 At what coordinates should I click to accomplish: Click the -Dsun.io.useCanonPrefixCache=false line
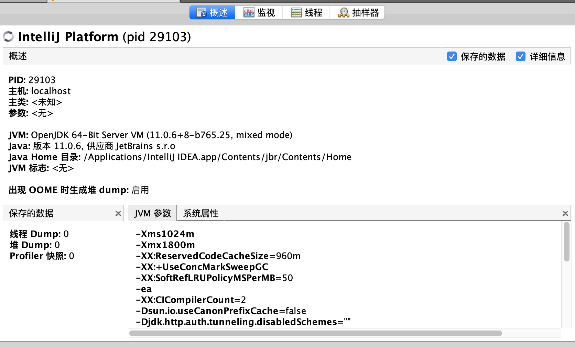tap(221, 311)
